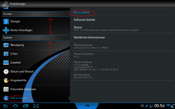Tap the screenshot capture button
The width and height of the screenshot is (175, 109).
click(x=36, y=106)
